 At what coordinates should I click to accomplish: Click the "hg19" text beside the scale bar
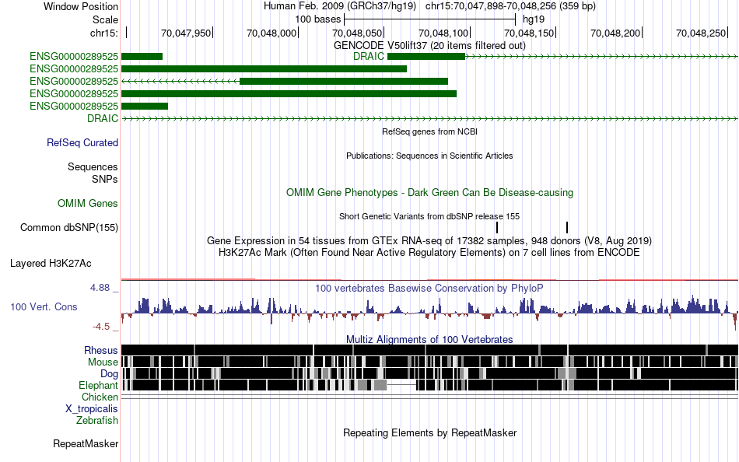[534, 19]
